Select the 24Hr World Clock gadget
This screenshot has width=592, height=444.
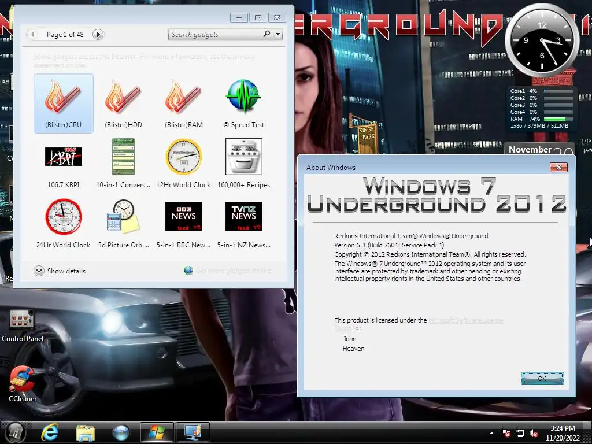coord(64,224)
